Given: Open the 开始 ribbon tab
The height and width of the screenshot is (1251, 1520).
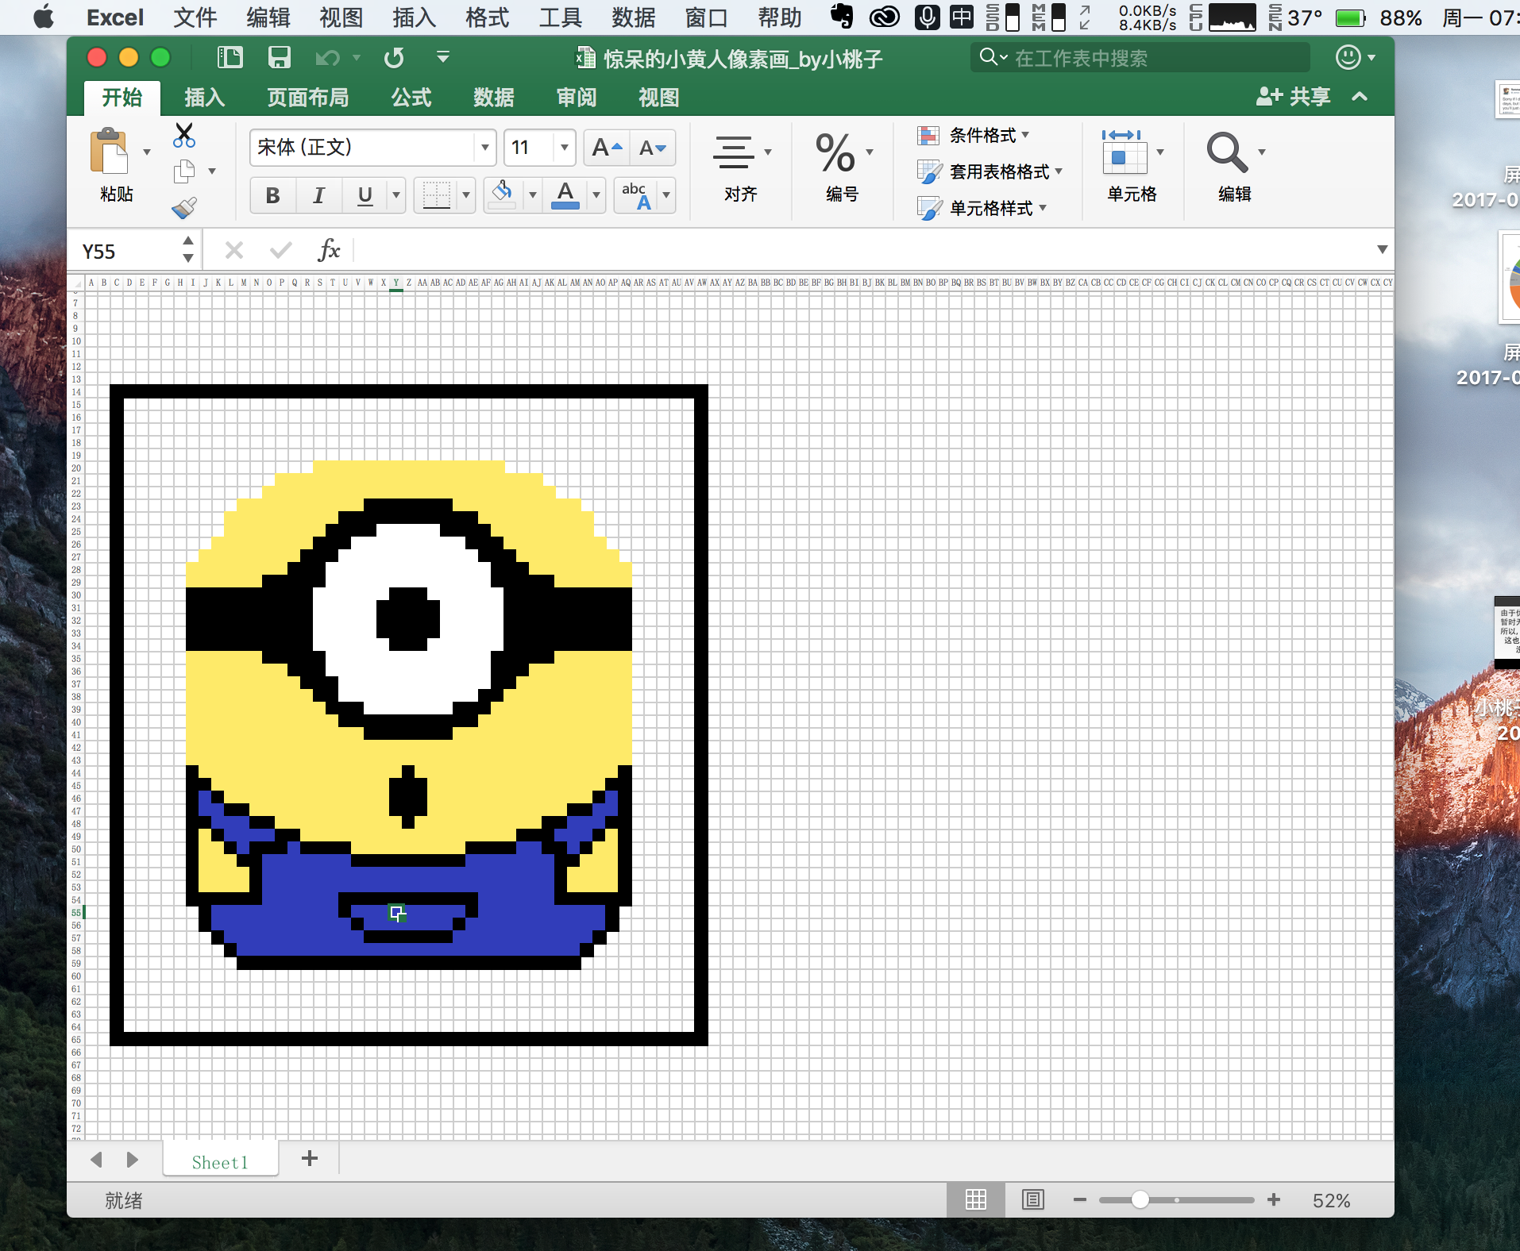Looking at the screenshot, I should 122,98.
